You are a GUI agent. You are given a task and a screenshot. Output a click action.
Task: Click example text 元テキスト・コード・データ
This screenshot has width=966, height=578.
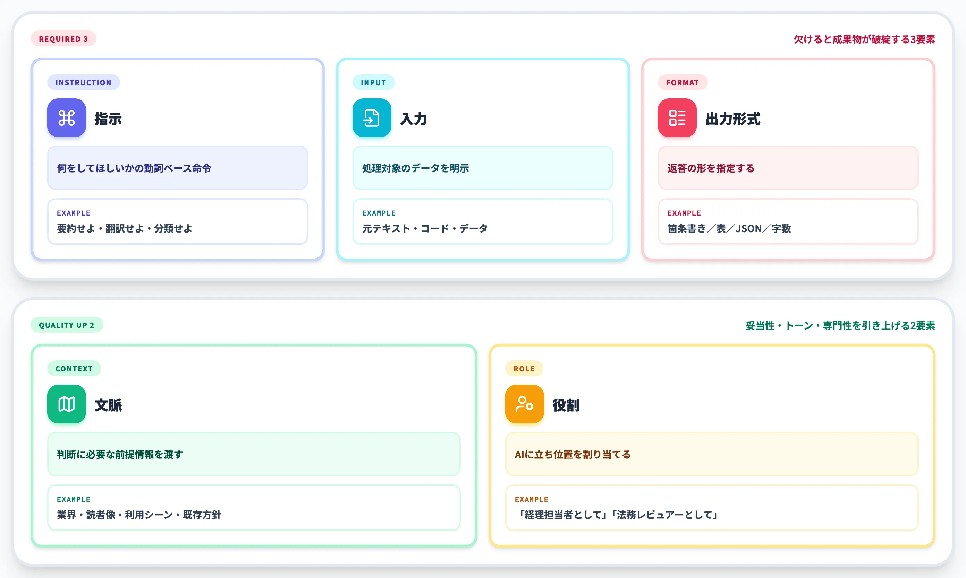pyautogui.click(x=425, y=229)
